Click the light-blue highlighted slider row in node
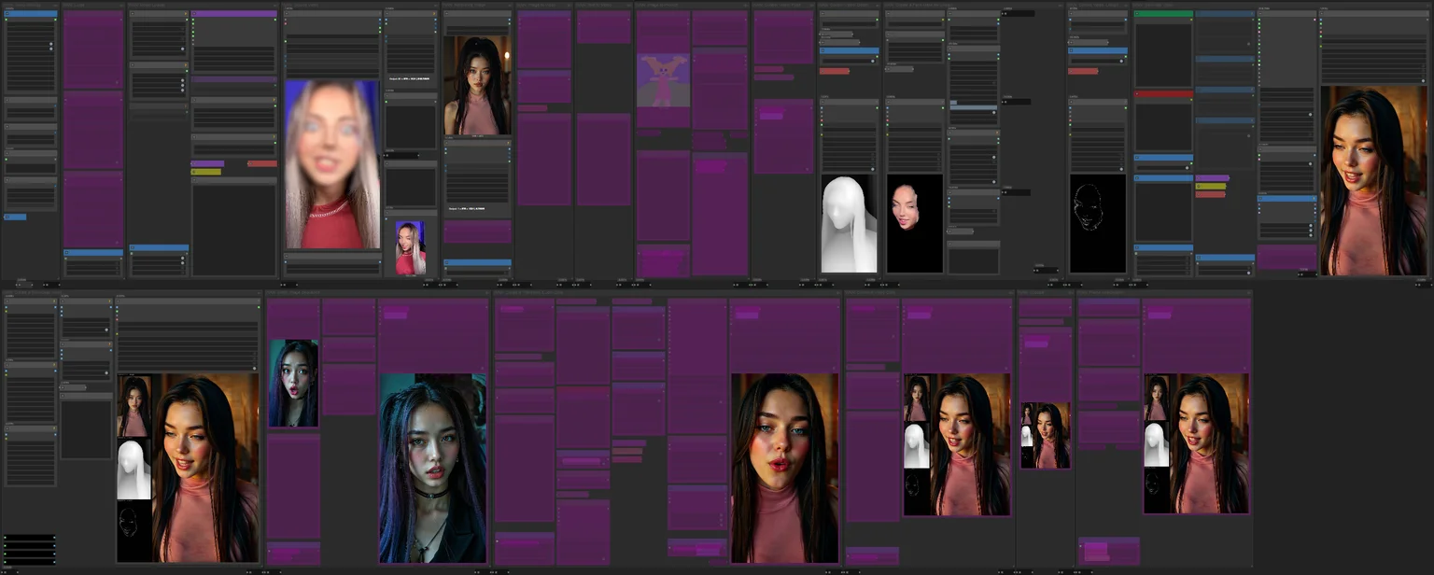This screenshot has height=575, width=1434. click(x=974, y=108)
